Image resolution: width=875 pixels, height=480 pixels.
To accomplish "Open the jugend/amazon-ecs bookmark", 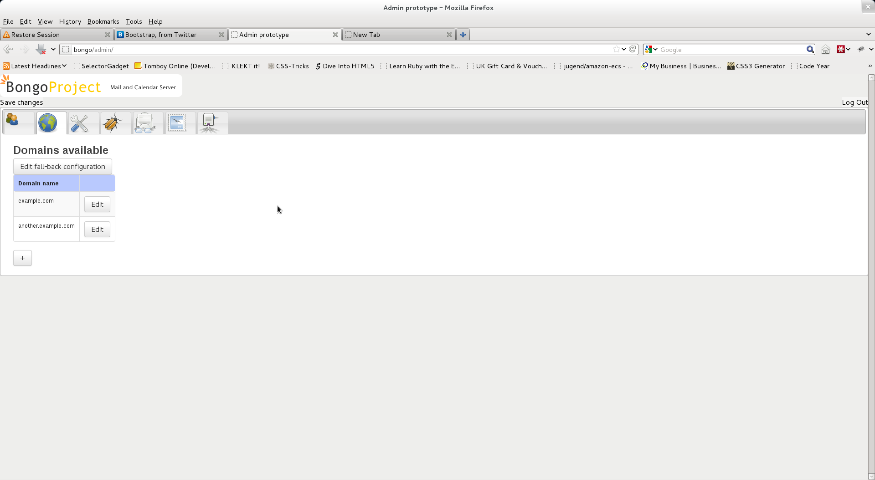I will [x=593, y=66].
